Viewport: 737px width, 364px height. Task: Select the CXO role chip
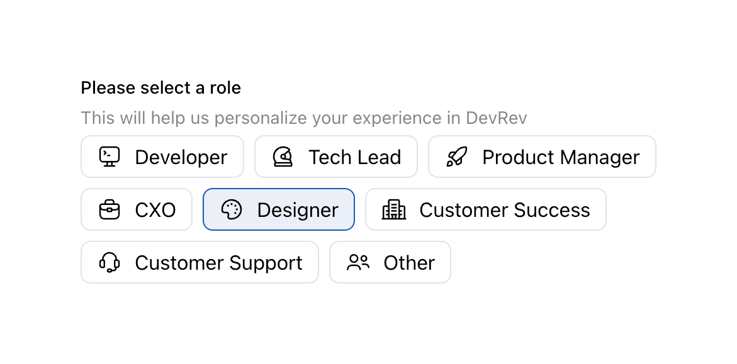pyautogui.click(x=137, y=209)
